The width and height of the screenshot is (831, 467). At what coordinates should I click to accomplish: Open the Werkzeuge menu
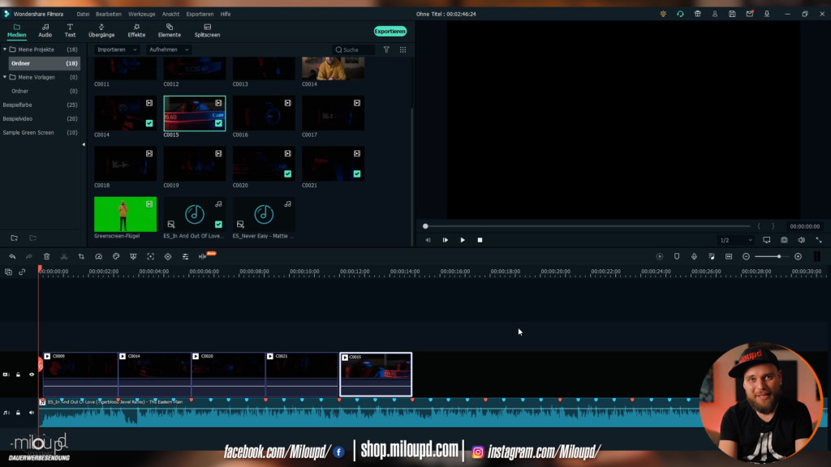tap(141, 14)
